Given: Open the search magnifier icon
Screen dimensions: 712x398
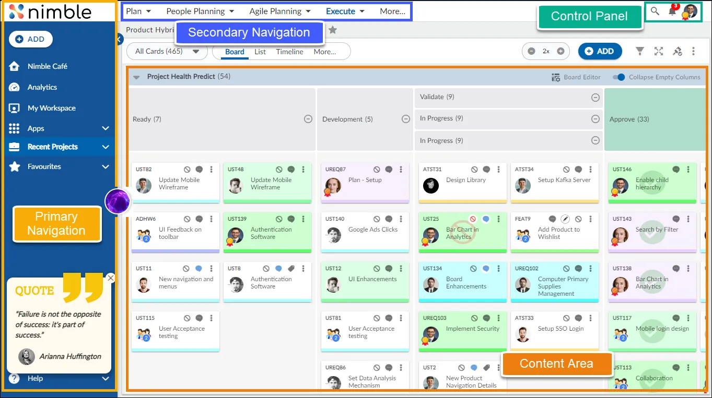Looking at the screenshot, I should (655, 11).
